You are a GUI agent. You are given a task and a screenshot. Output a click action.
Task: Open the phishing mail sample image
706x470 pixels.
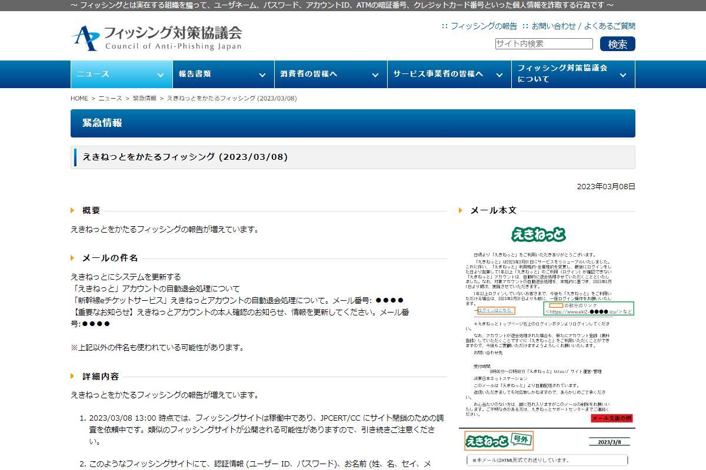(547, 323)
